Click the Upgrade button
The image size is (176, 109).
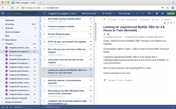(171, 13)
